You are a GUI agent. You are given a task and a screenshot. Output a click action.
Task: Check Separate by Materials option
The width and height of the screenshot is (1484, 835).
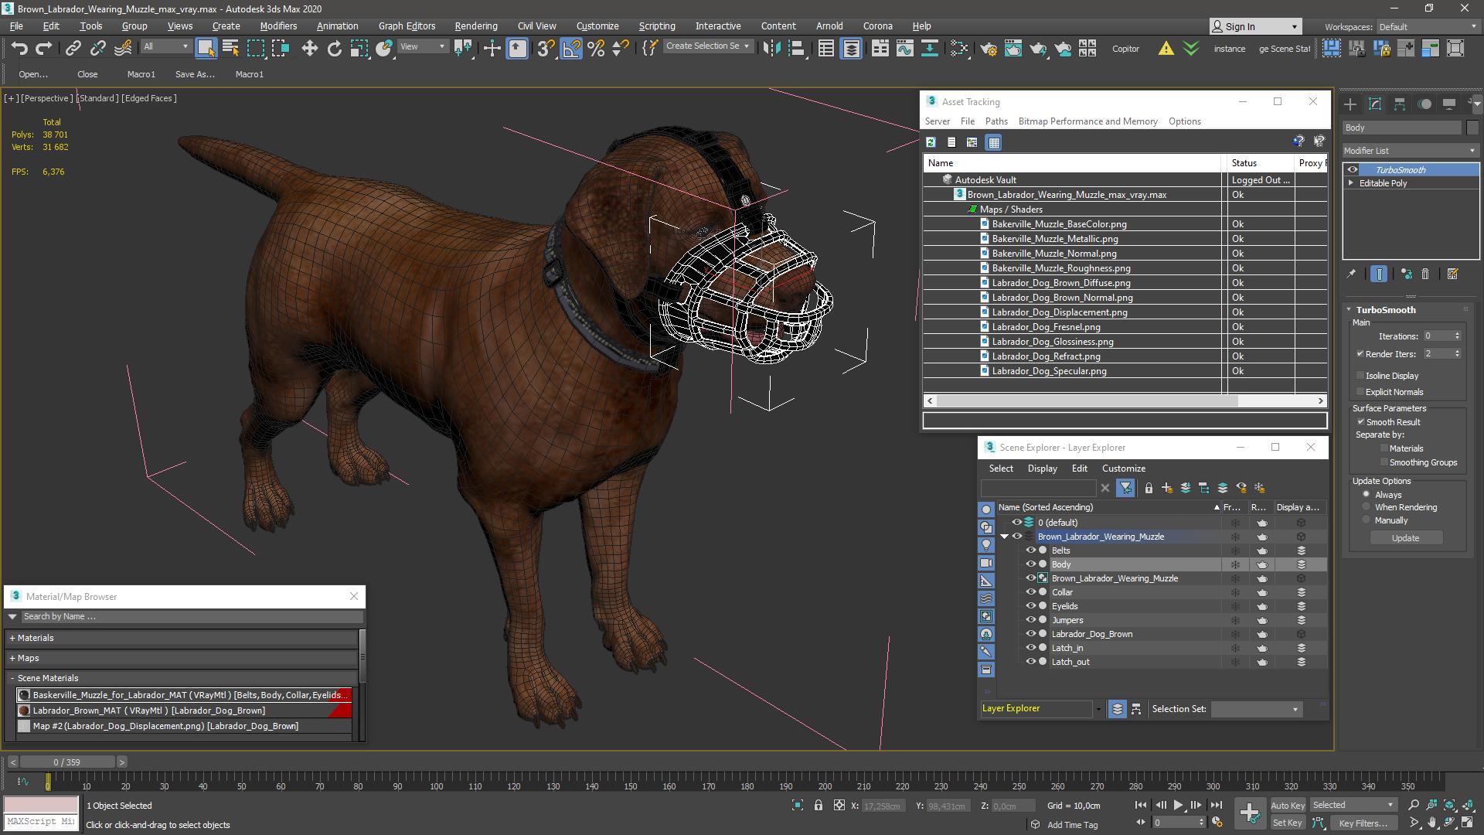(1384, 448)
